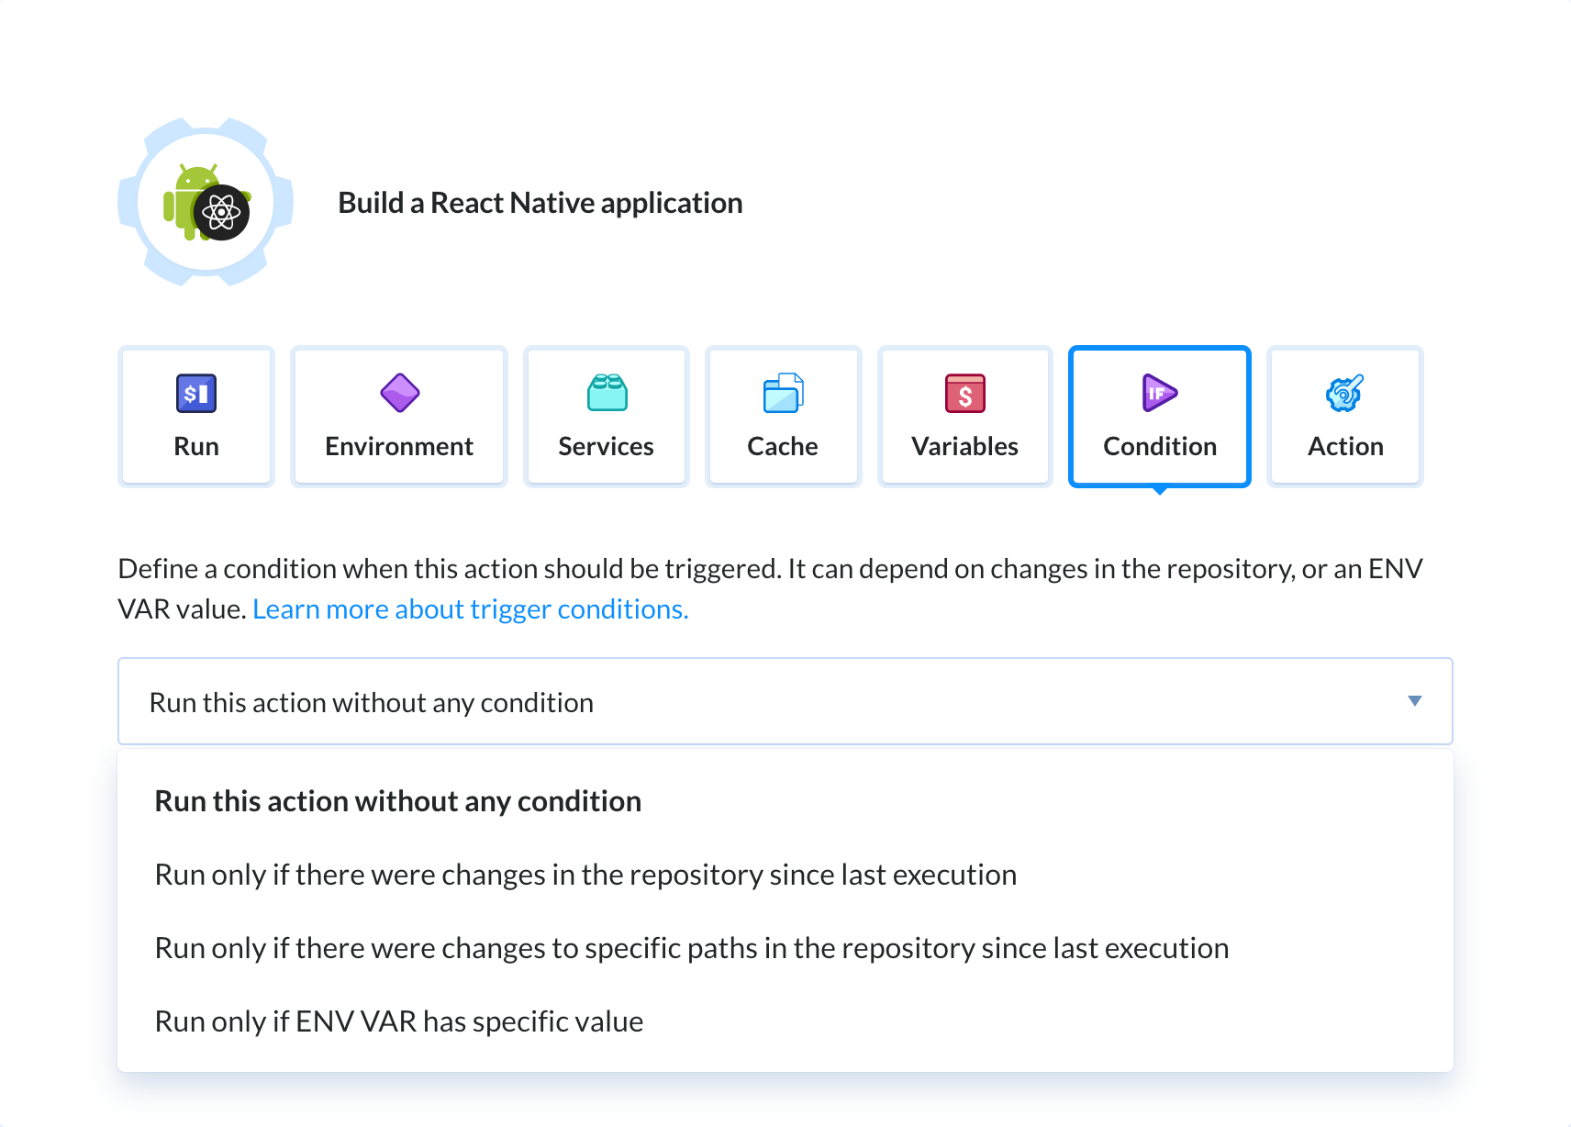The width and height of the screenshot is (1571, 1127).
Task: Switch to the Variables tab
Action: (x=964, y=446)
